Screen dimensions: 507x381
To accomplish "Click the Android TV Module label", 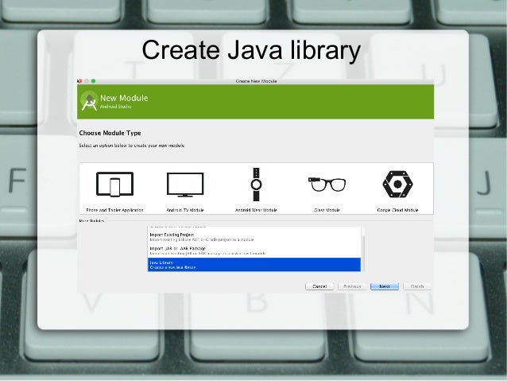I will pos(185,210).
